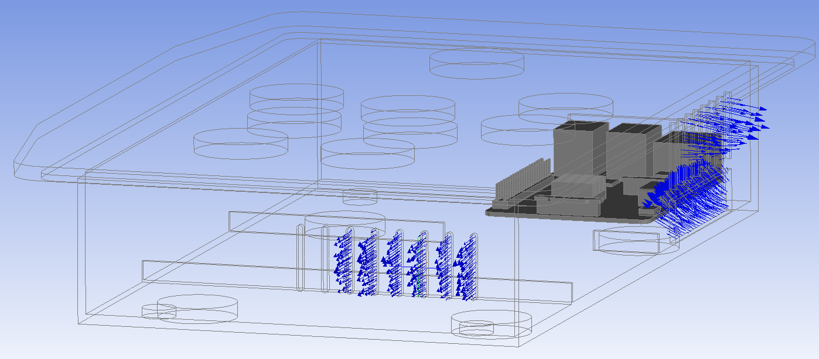Select the leftmost wireframe cylinder on the top surface
This screenshot has height=359, width=819.
click(240, 143)
